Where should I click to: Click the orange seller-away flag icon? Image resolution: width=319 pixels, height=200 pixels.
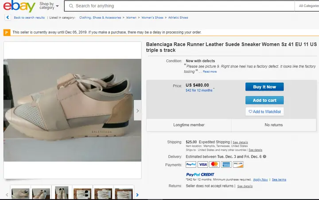click(x=7, y=32)
